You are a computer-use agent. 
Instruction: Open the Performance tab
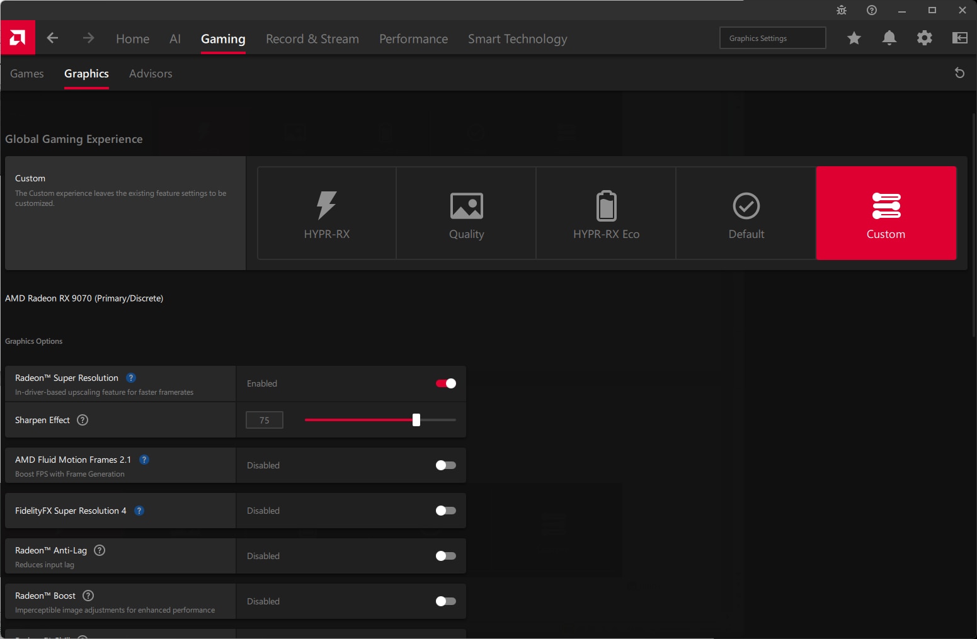click(413, 38)
